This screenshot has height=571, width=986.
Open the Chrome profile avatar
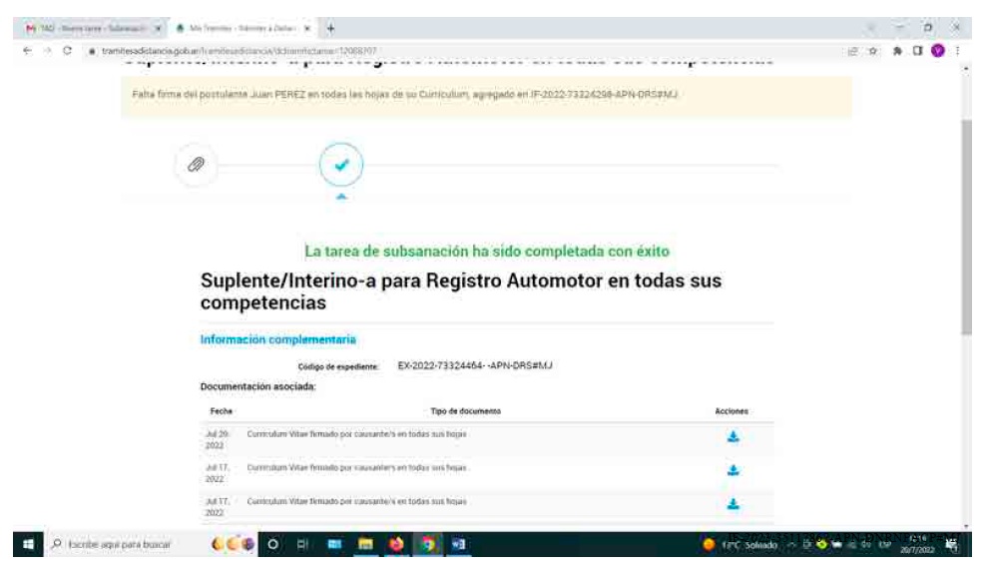click(937, 51)
